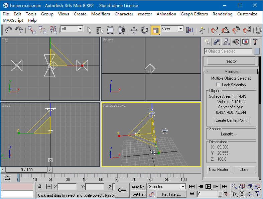Activate the Select and Rotate tool
Screen dimensions: 263x199
[x=145, y=30]
